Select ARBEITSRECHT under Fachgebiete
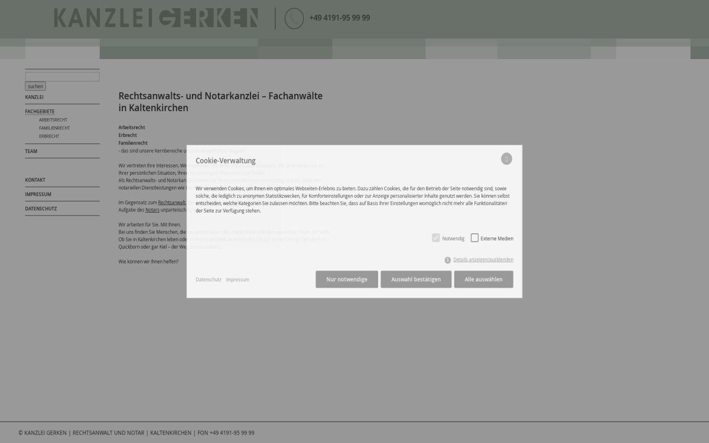The height and width of the screenshot is (443, 709). pyautogui.click(x=53, y=119)
